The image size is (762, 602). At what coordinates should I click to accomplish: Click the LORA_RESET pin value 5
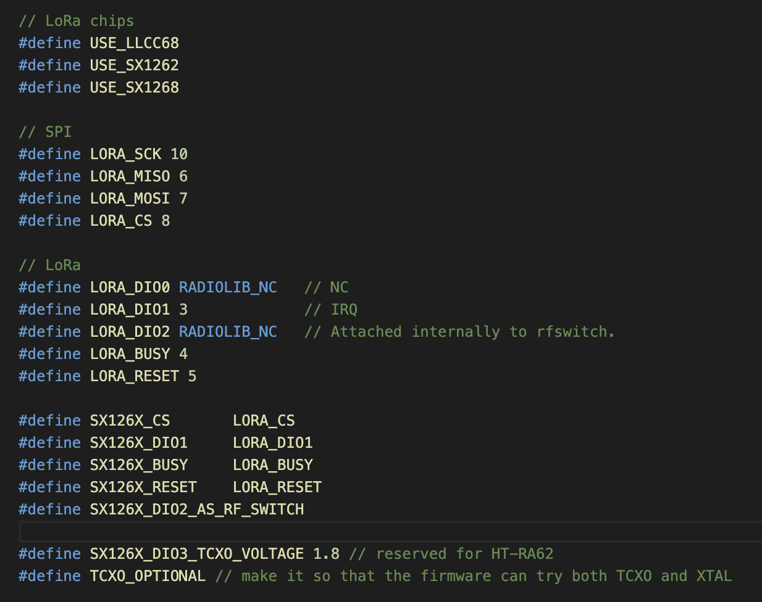pos(192,376)
